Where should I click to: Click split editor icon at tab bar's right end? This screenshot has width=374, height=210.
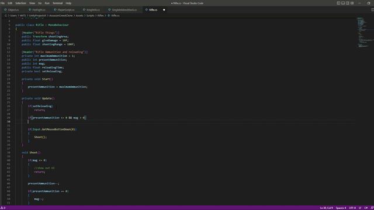click(372, 10)
